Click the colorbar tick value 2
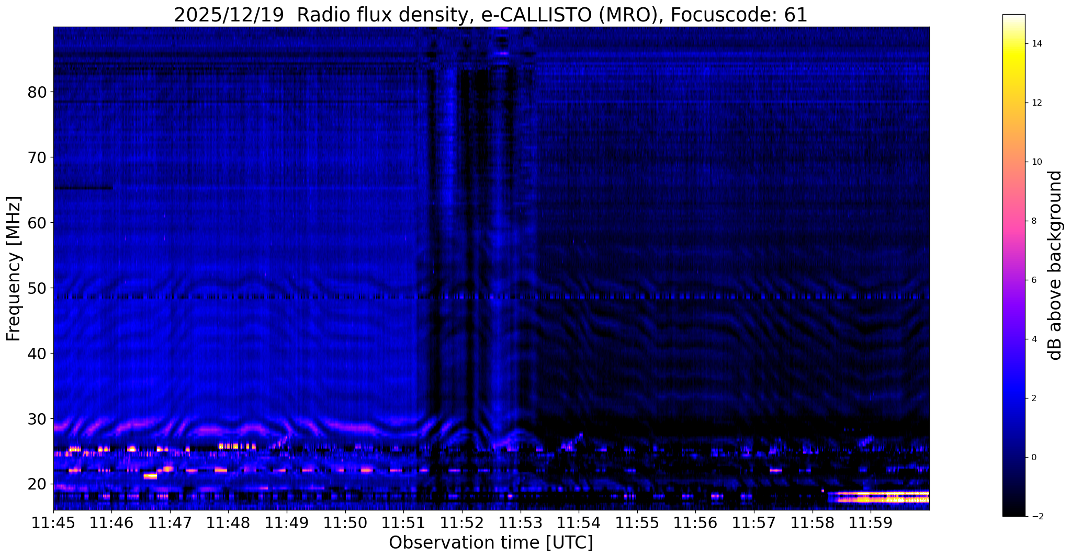Screen dimensions: 1071x558 pyautogui.click(x=1034, y=398)
